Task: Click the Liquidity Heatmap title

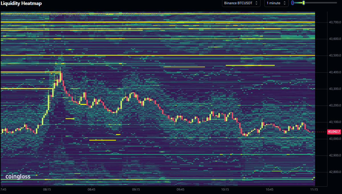Action: tap(21, 3)
